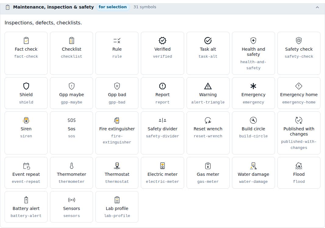Select the Emergency home diamond icon

[299, 86]
